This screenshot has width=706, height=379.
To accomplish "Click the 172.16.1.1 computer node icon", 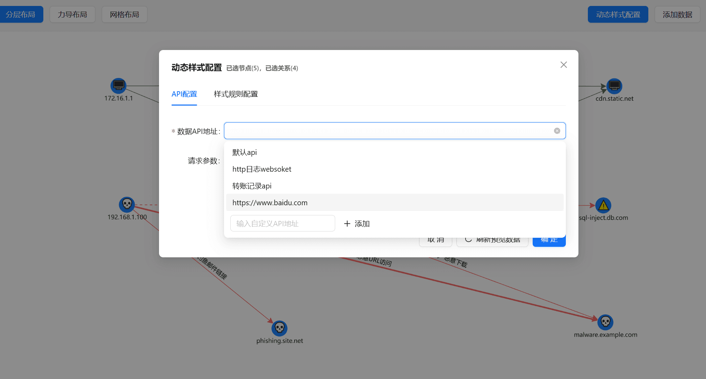I will coord(118,86).
